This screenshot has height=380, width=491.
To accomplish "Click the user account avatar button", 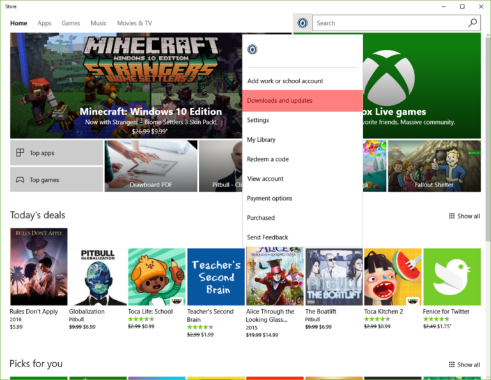I will (x=302, y=23).
